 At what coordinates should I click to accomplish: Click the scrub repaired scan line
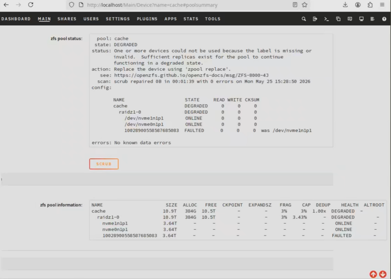tap(204, 81)
